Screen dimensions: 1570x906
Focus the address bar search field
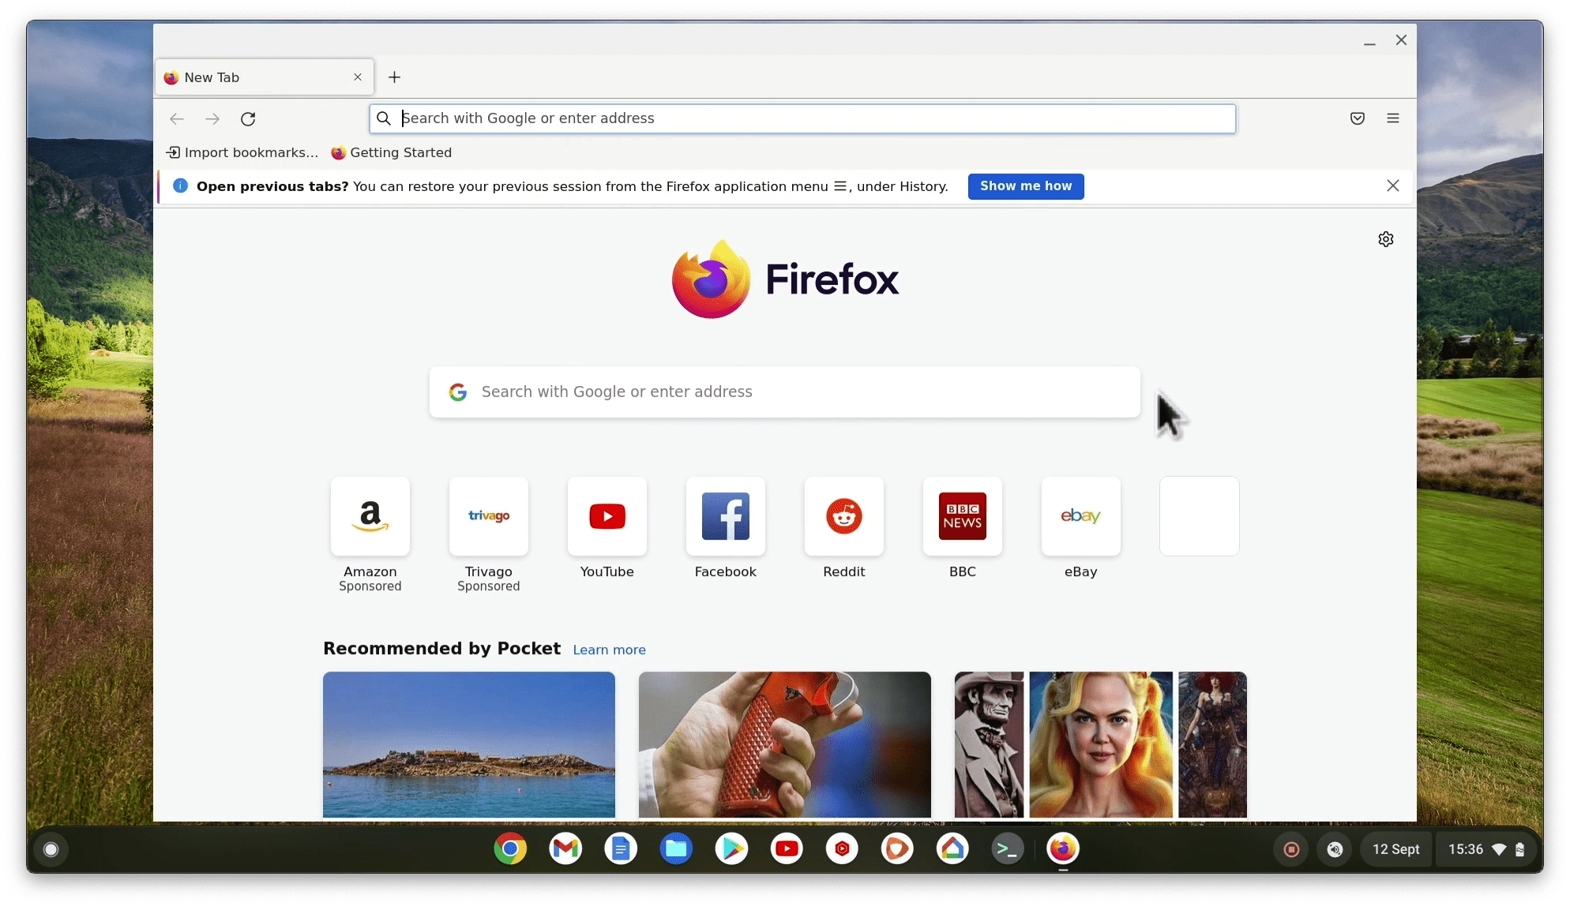(x=802, y=118)
